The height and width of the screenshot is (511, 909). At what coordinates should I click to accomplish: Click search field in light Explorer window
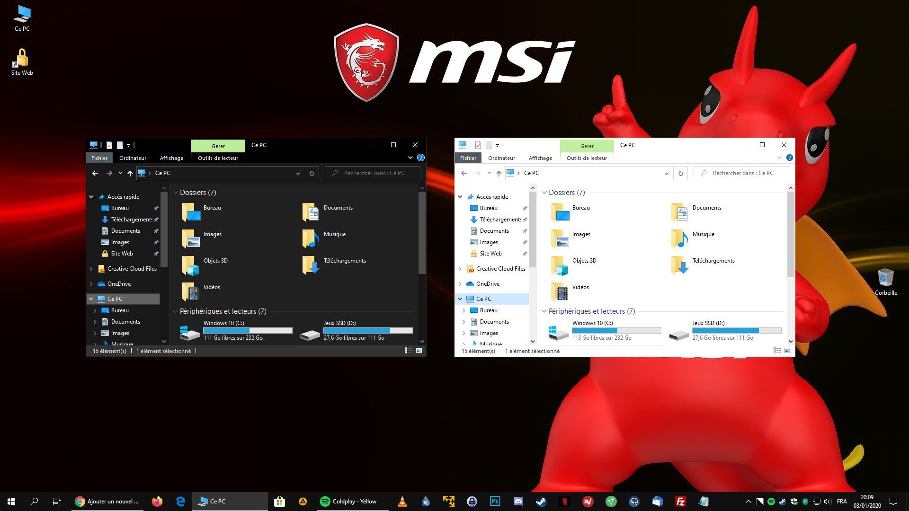pyautogui.click(x=741, y=173)
